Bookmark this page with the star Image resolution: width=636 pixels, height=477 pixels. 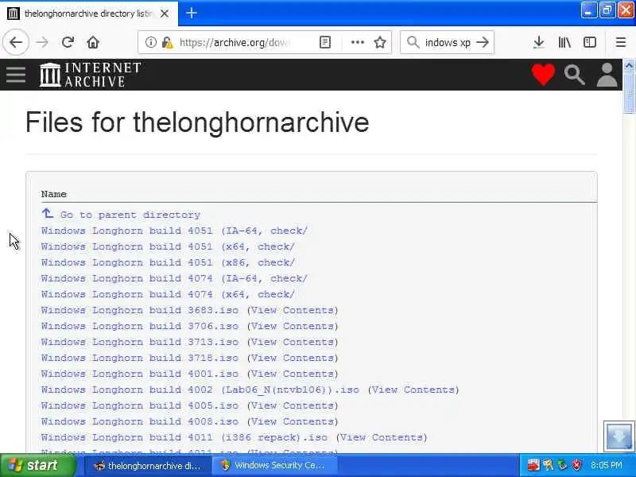(380, 42)
